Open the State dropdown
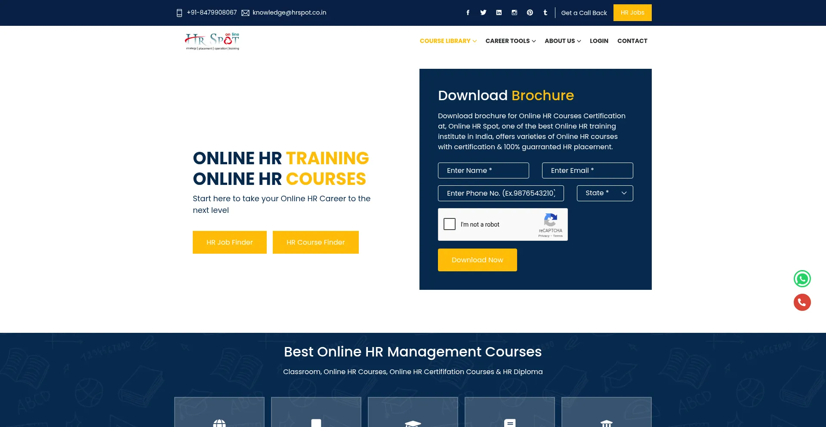The width and height of the screenshot is (826, 427). (604, 193)
